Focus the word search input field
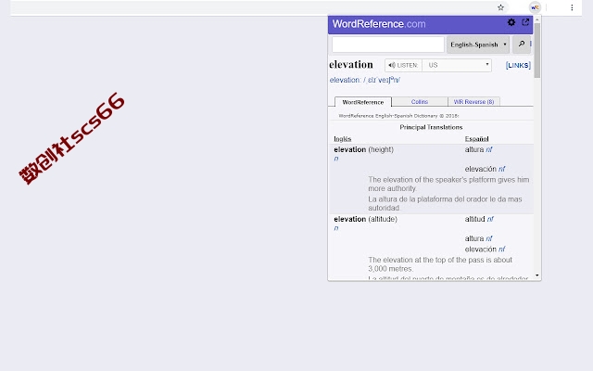593x371 pixels. pyautogui.click(x=388, y=45)
